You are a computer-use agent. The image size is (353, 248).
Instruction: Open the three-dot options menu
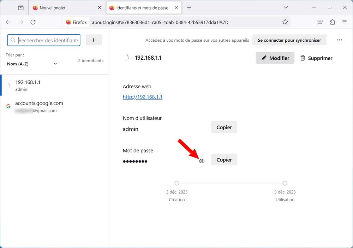pos(340,40)
